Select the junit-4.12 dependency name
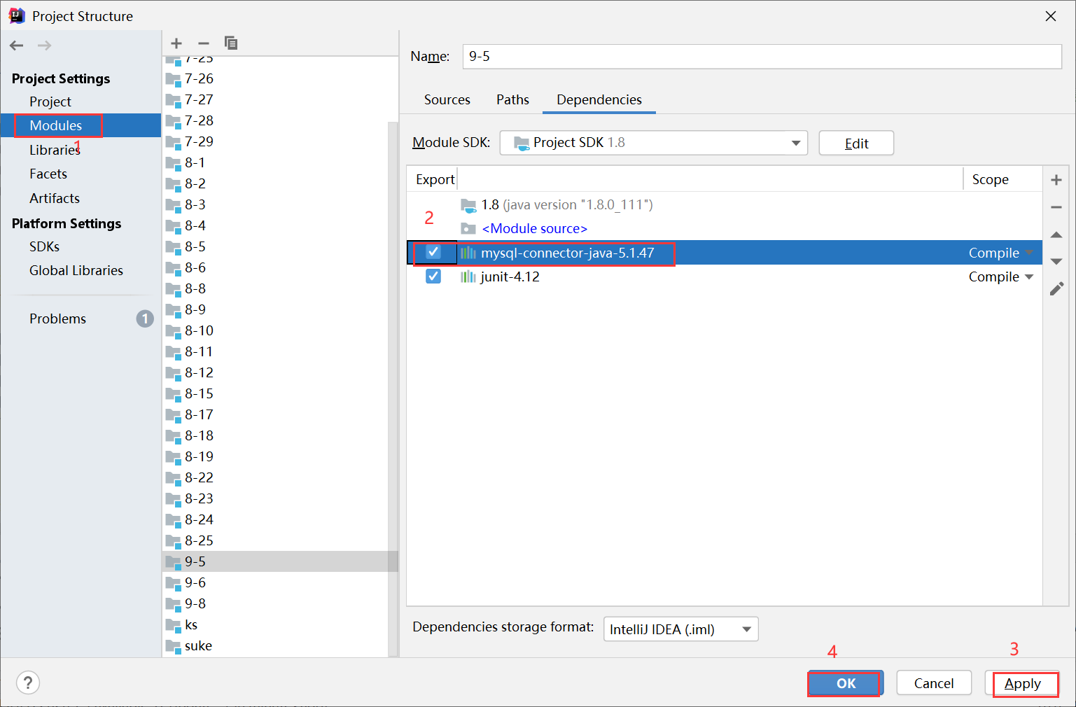The height and width of the screenshot is (707, 1076). click(510, 276)
